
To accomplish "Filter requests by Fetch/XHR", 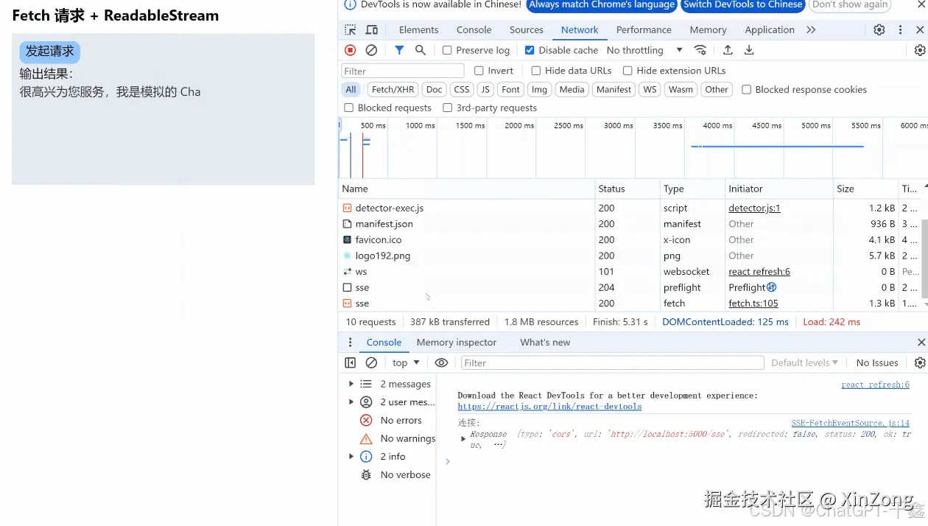I will [x=393, y=90].
